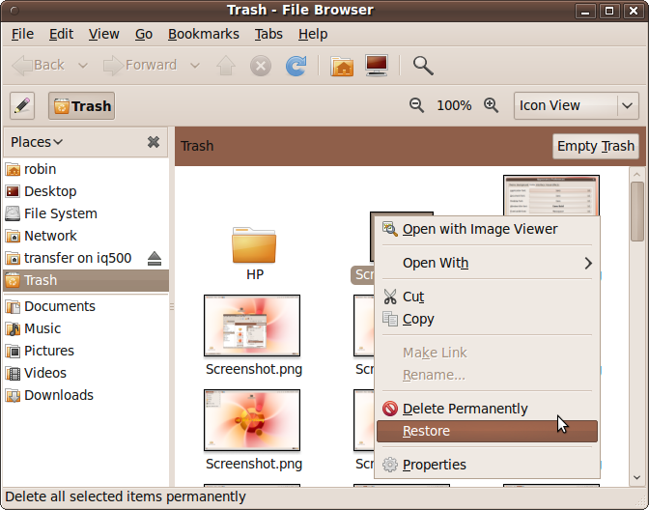Close the Places sidebar
The image size is (649, 510).
tap(154, 142)
